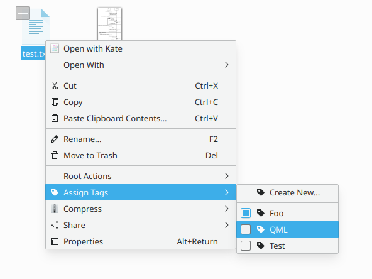
Task: Uncheck the Foo tag checkbox
Action: click(246, 213)
